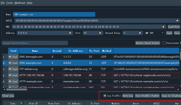Select the '1.1.1.1' address cell
Image resolution: width=181 pixels, height=105 pixels.
[x=76, y=57]
